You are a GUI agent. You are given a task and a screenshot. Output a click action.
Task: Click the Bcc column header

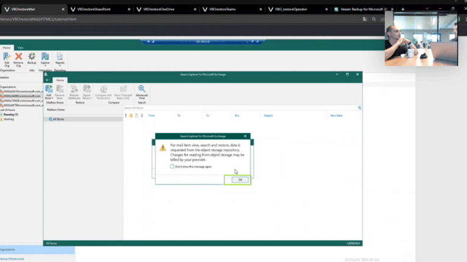[x=237, y=116]
